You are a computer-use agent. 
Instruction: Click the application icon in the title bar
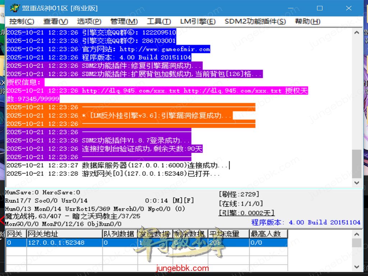point(14,8)
